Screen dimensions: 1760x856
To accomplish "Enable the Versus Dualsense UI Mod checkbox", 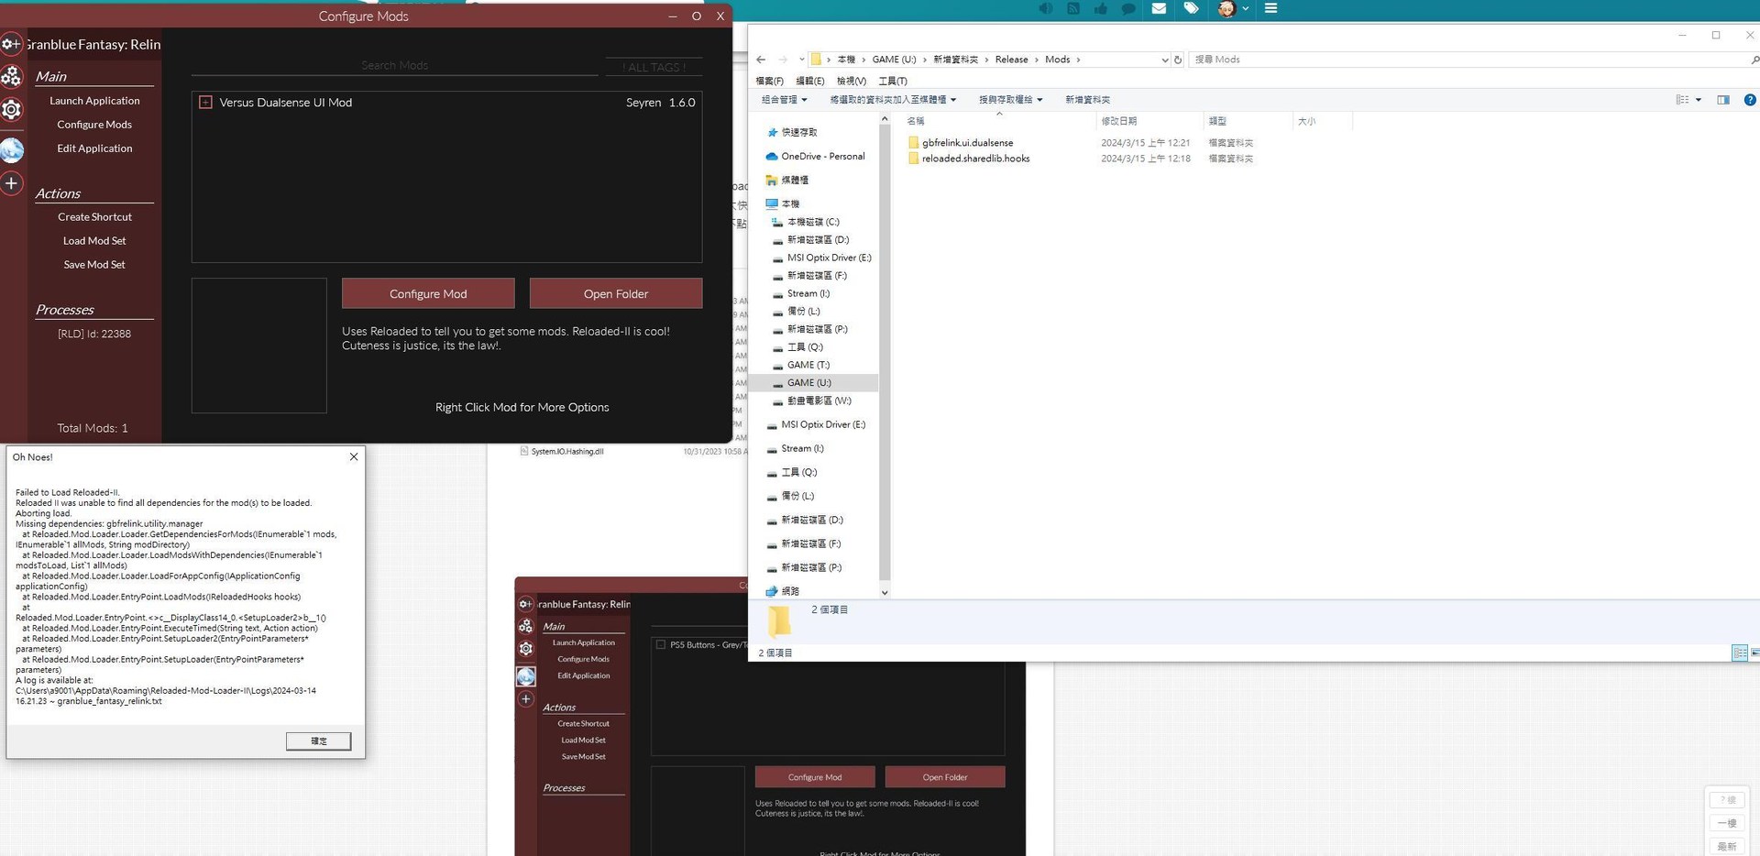I will coord(205,103).
